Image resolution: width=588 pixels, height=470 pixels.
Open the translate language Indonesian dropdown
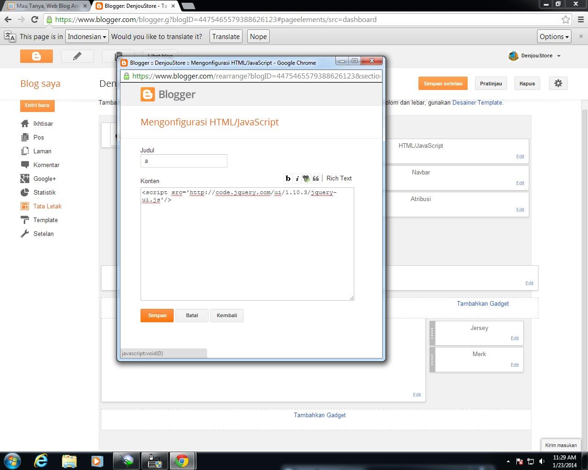click(87, 37)
